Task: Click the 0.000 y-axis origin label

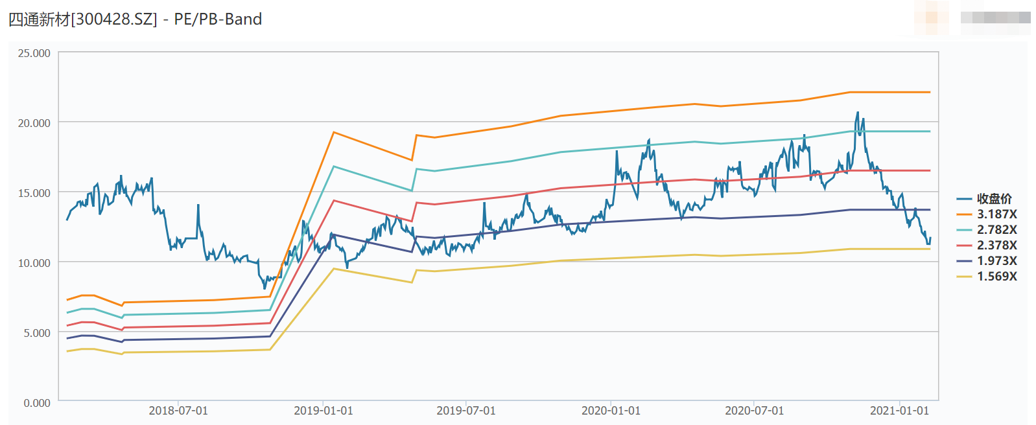Action: click(x=36, y=403)
